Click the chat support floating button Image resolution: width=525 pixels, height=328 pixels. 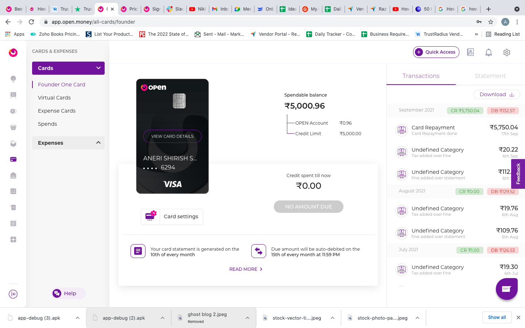pyautogui.click(x=506, y=289)
